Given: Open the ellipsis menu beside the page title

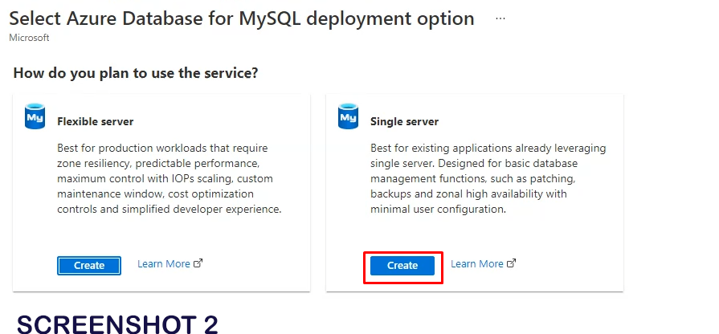Looking at the screenshot, I should pos(500,18).
